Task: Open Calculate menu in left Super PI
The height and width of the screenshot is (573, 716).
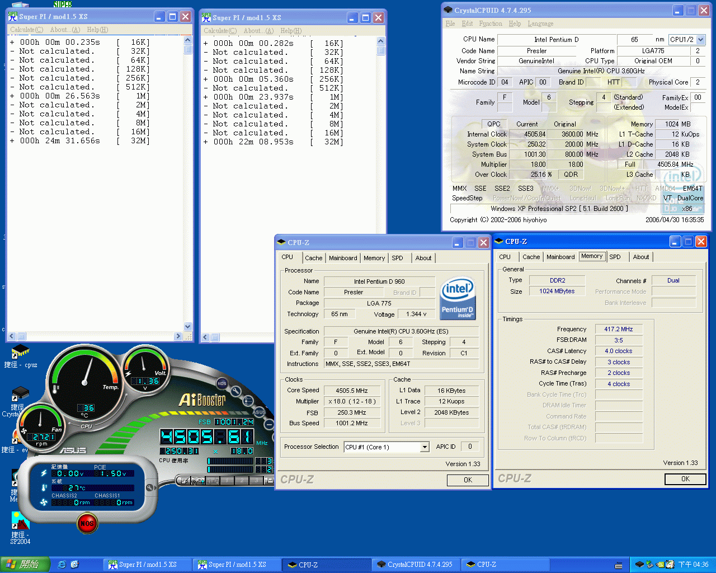Action: point(26,30)
